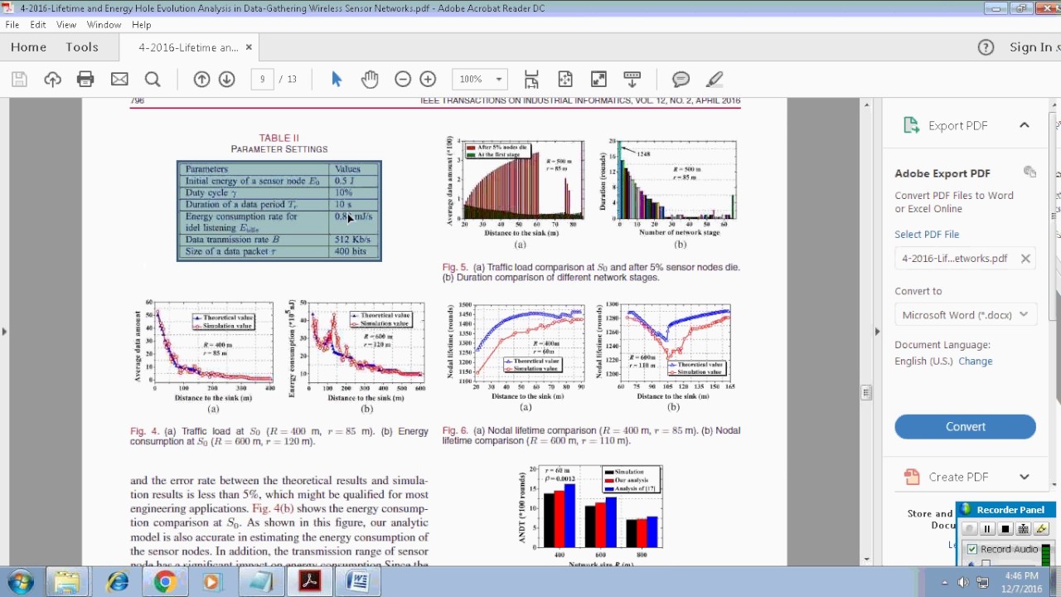This screenshot has height=597, width=1061.
Task: Expand the Create PDF section
Action: pyautogui.click(x=1025, y=477)
